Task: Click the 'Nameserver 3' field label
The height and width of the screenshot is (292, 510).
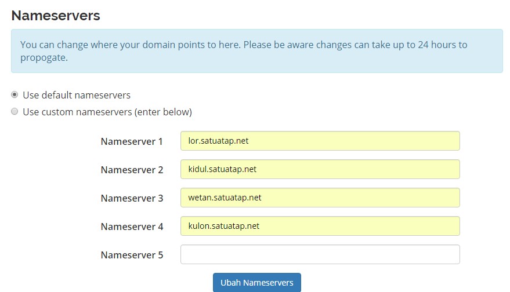Action: coord(132,198)
